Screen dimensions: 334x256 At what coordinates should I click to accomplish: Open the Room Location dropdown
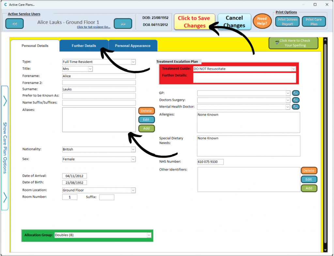(x=133, y=190)
